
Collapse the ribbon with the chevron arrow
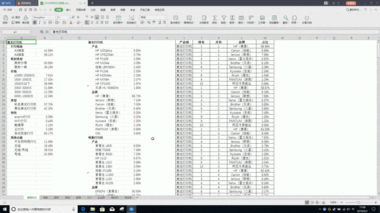(x=376, y=10)
